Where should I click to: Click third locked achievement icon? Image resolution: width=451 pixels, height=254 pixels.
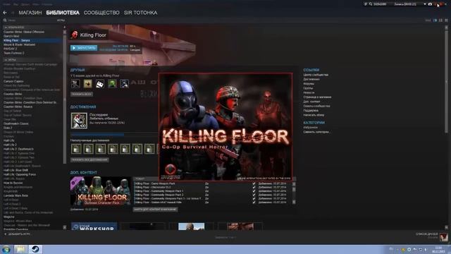pyautogui.click(x=101, y=149)
